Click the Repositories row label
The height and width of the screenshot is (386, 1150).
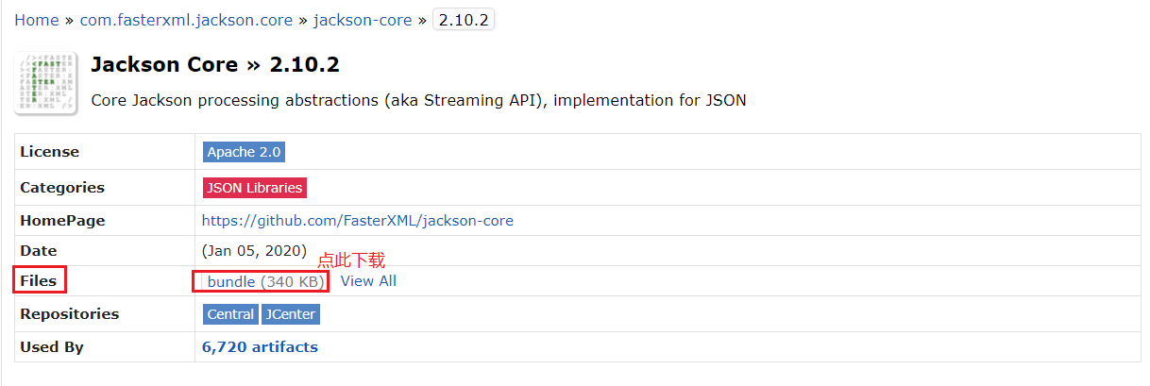[70, 314]
